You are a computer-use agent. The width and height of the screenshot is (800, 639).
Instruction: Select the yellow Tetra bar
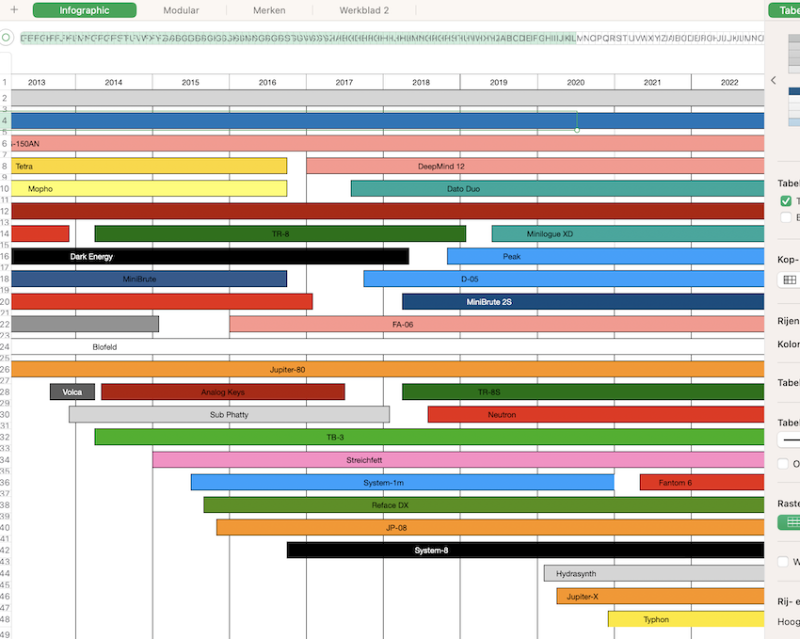tap(149, 167)
